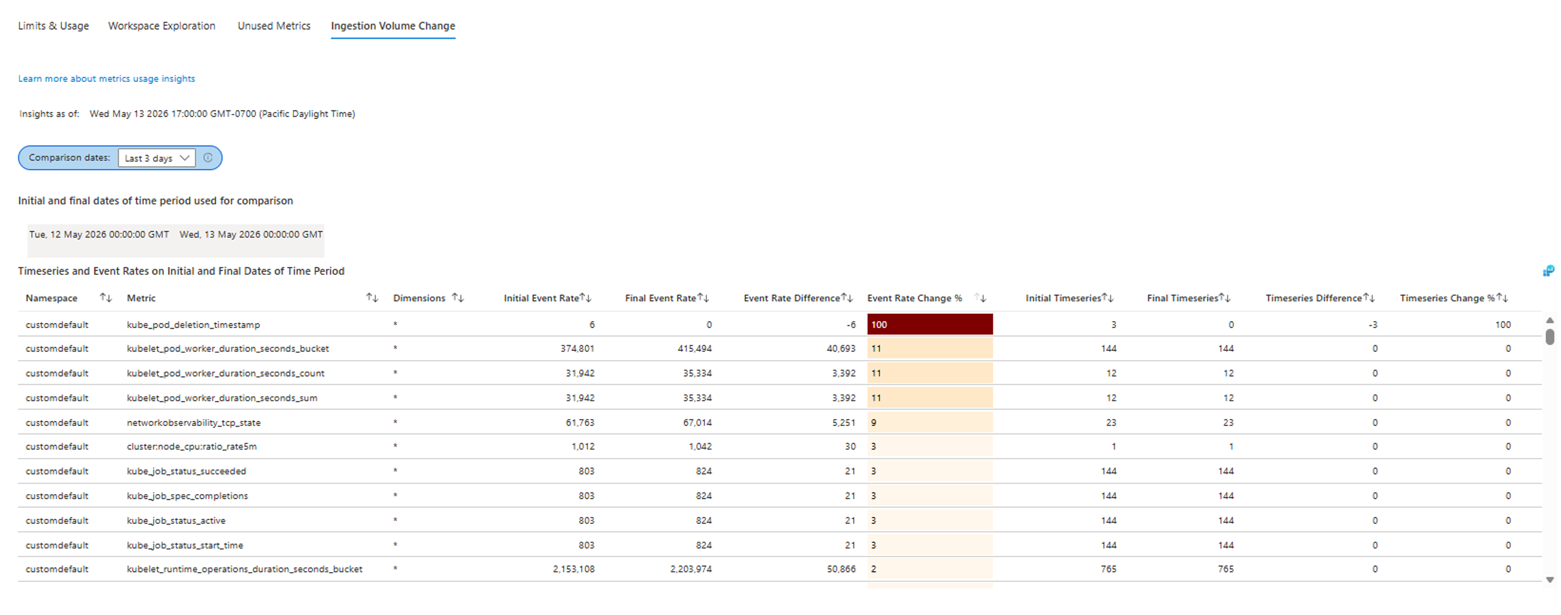Sort by Event Rate Change % arrows
This screenshot has width=1561, height=615.
point(981,298)
